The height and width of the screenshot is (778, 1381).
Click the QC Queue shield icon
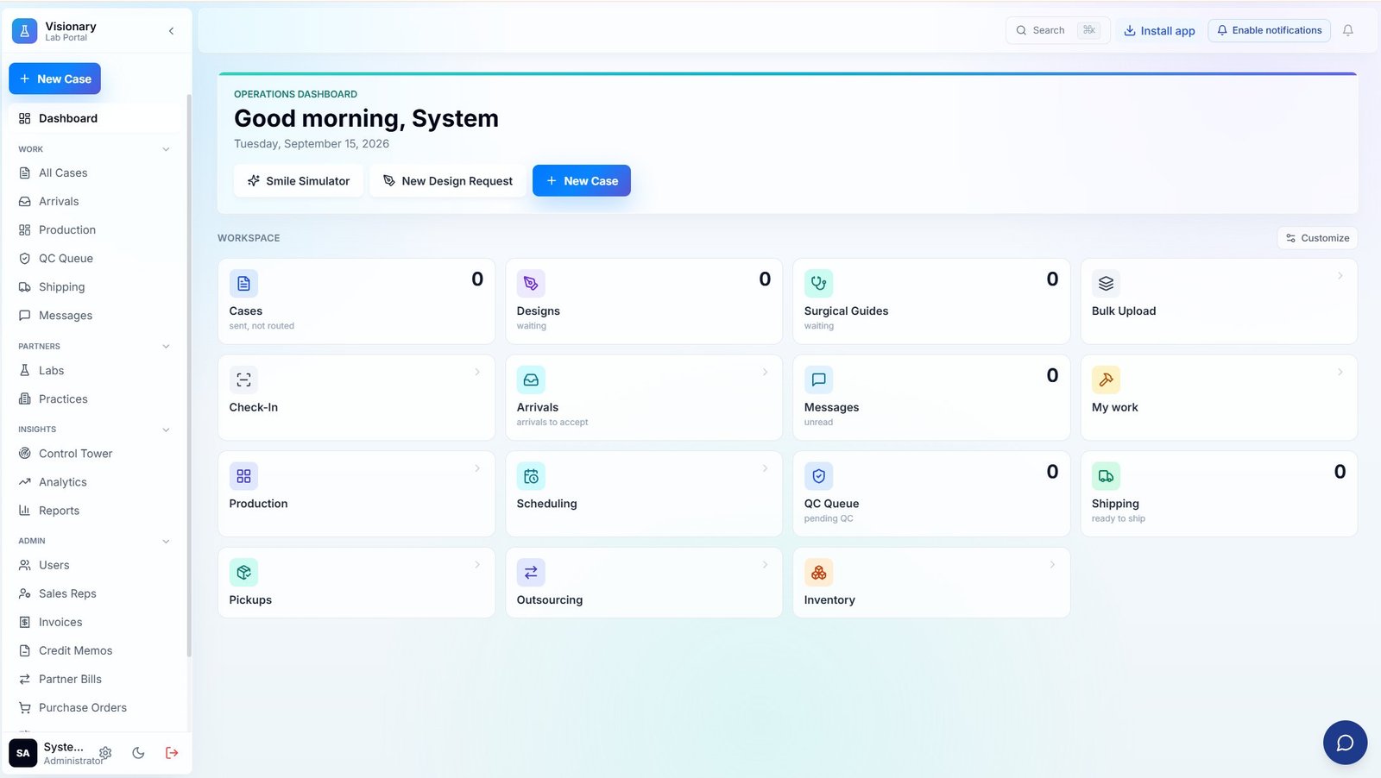(x=818, y=476)
